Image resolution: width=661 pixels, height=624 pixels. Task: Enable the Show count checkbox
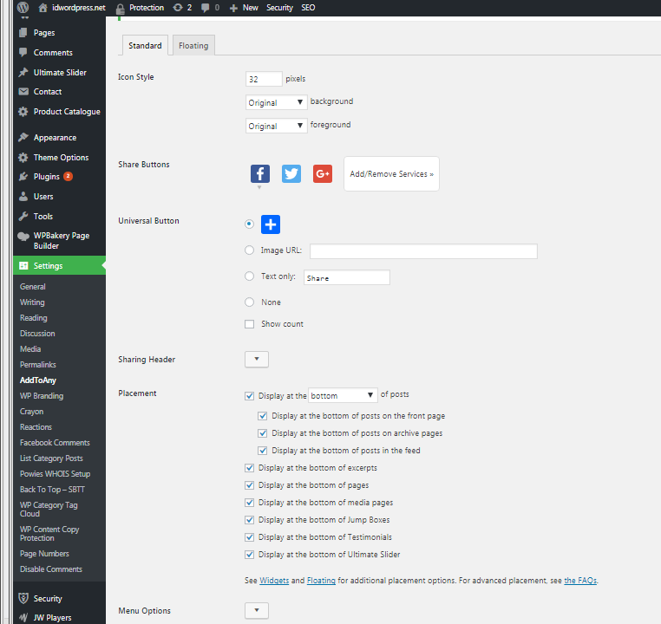[x=250, y=324]
